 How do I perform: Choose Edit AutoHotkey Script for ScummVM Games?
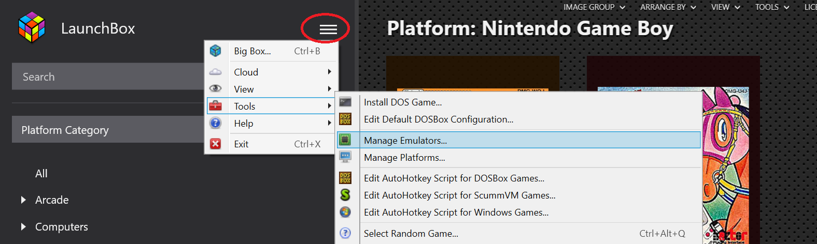pyautogui.click(x=519, y=195)
